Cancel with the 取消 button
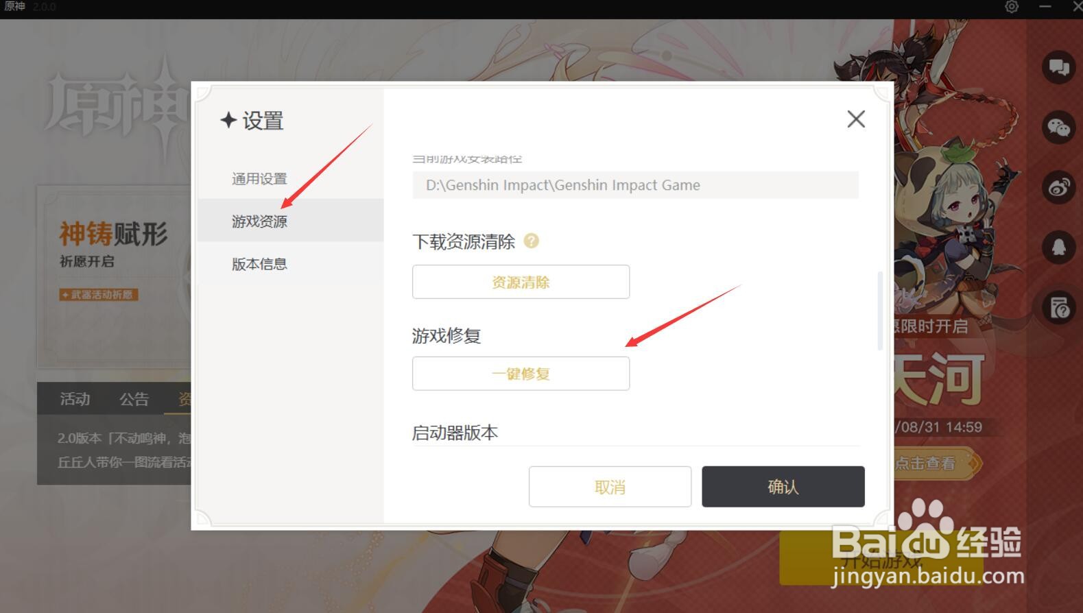This screenshot has height=613, width=1083. tap(610, 487)
